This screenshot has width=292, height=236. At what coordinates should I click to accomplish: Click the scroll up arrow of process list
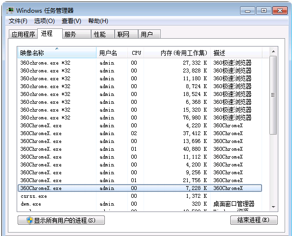[x=273, y=51]
